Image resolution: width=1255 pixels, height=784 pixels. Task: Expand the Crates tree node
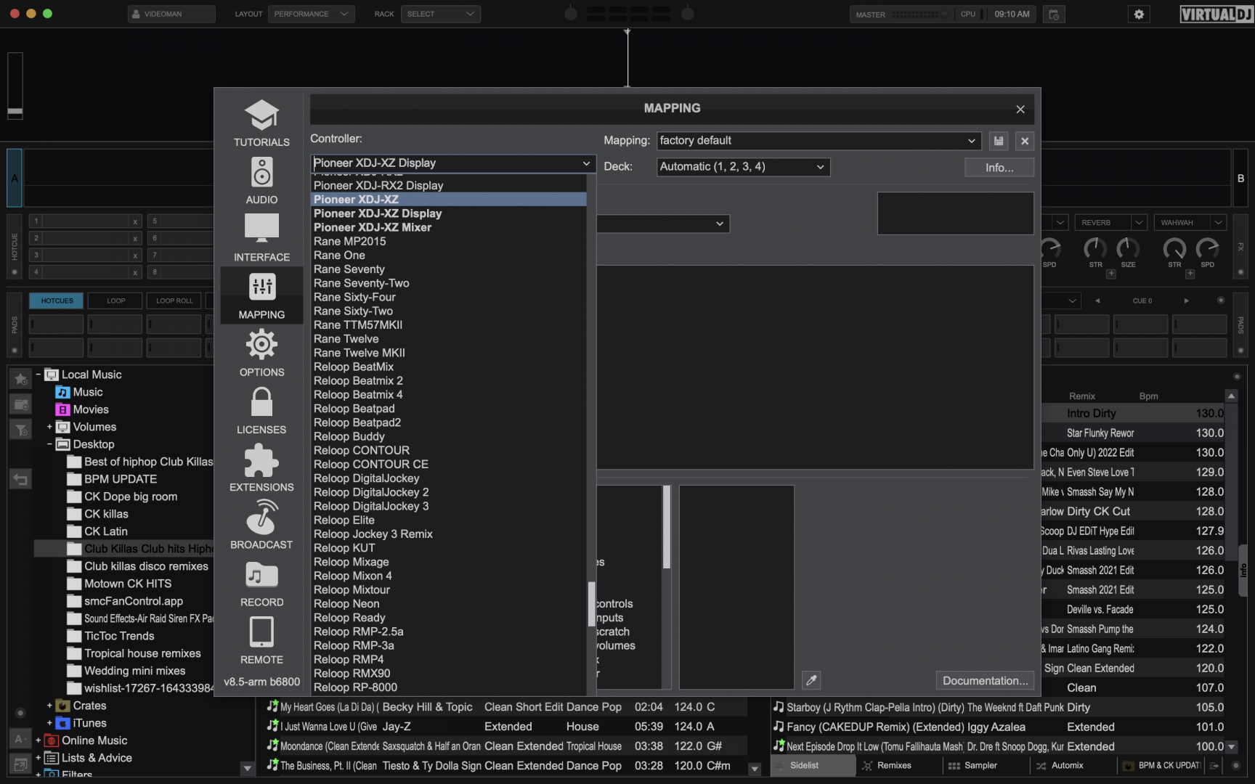pos(49,706)
